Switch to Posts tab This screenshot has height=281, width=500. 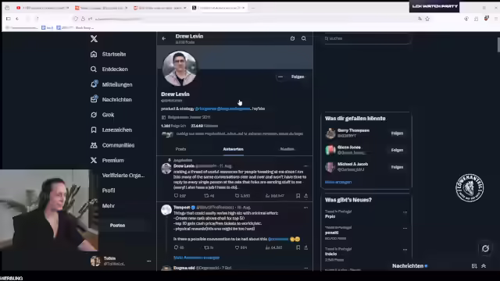[180, 149]
